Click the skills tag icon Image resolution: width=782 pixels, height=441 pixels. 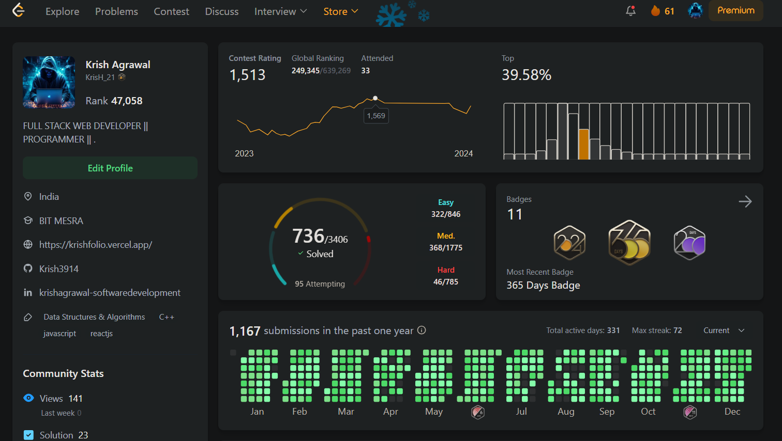click(28, 317)
